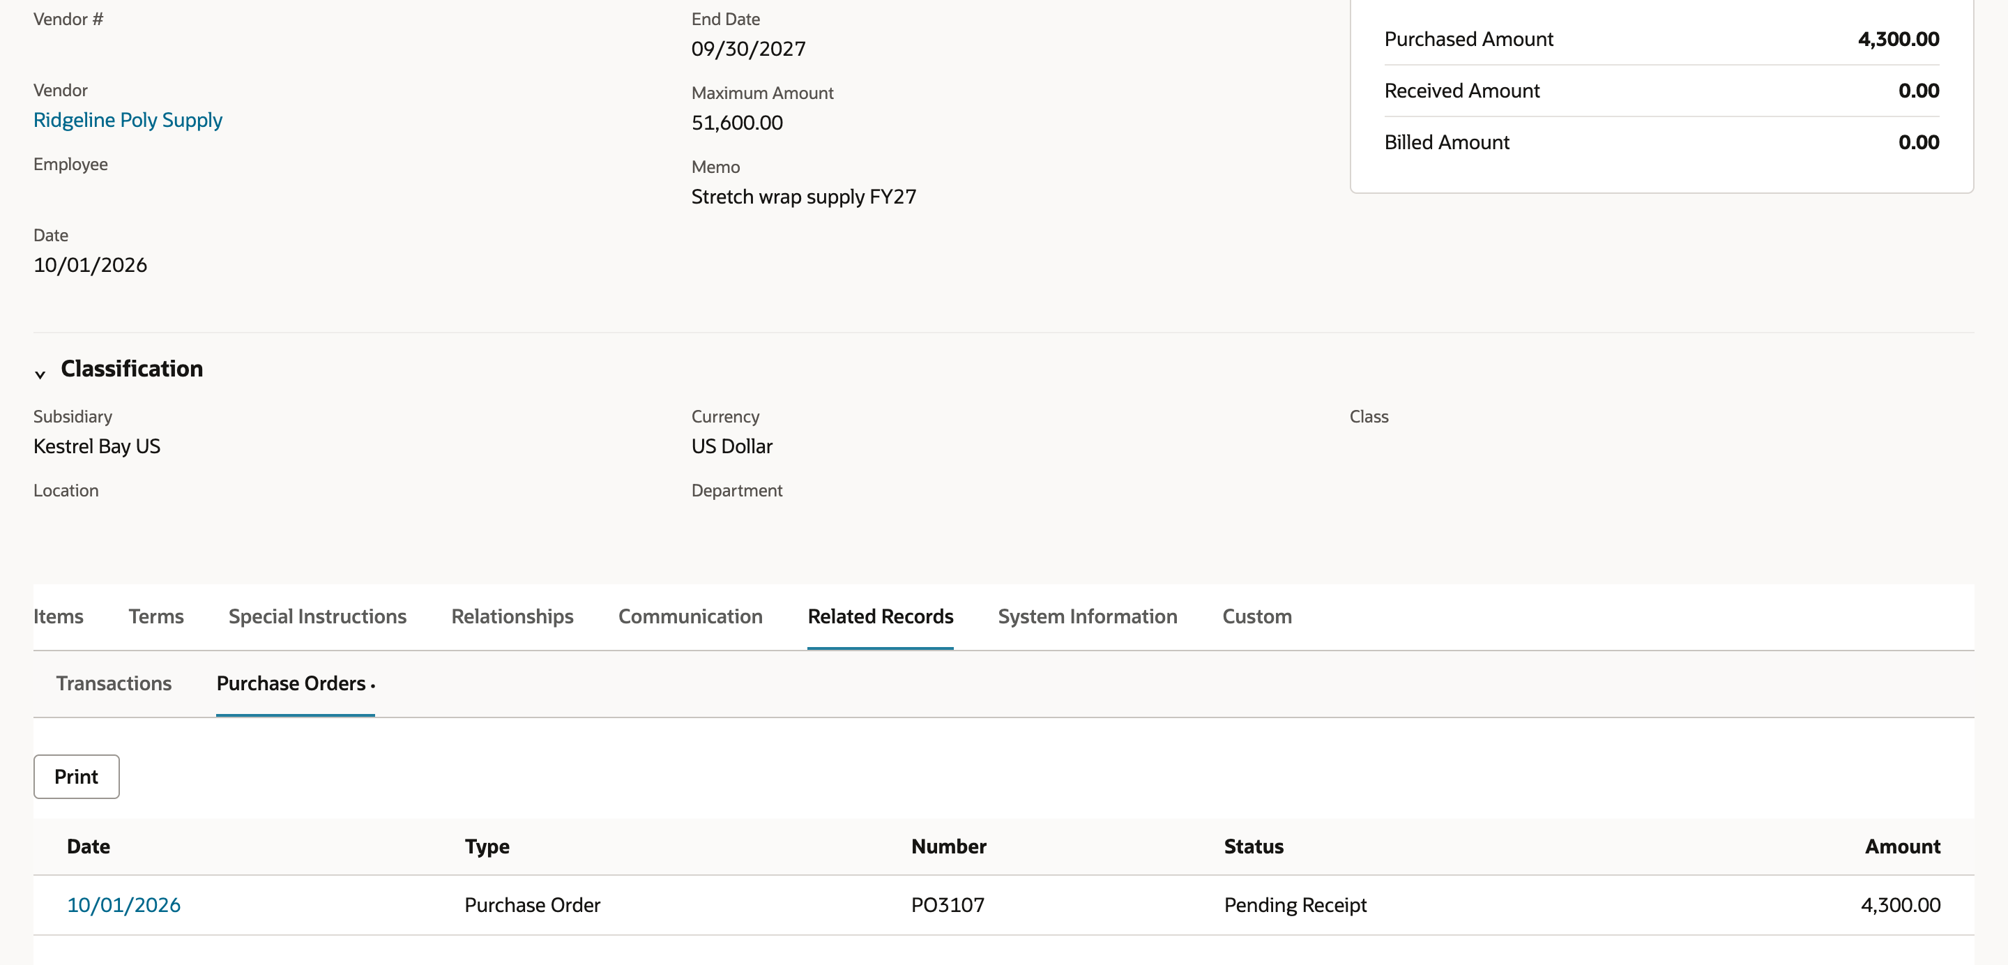This screenshot has width=2008, height=965.
Task: Switch to the Custom tab
Action: coord(1256,616)
